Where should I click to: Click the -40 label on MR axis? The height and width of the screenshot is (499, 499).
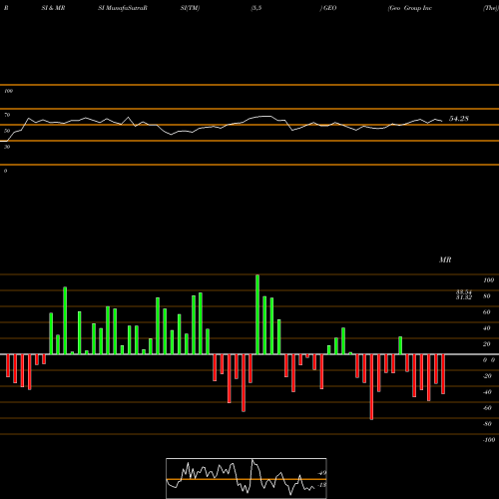(487, 392)
